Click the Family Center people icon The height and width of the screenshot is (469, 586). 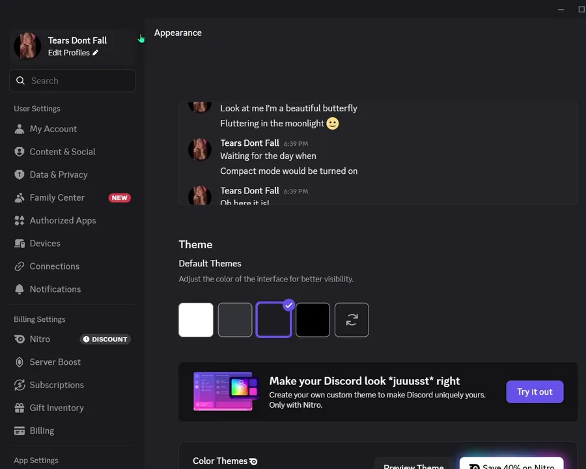click(x=19, y=197)
